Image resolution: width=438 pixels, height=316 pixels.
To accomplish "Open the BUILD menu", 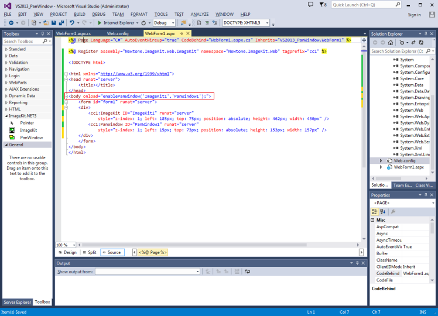I will 80,13.
